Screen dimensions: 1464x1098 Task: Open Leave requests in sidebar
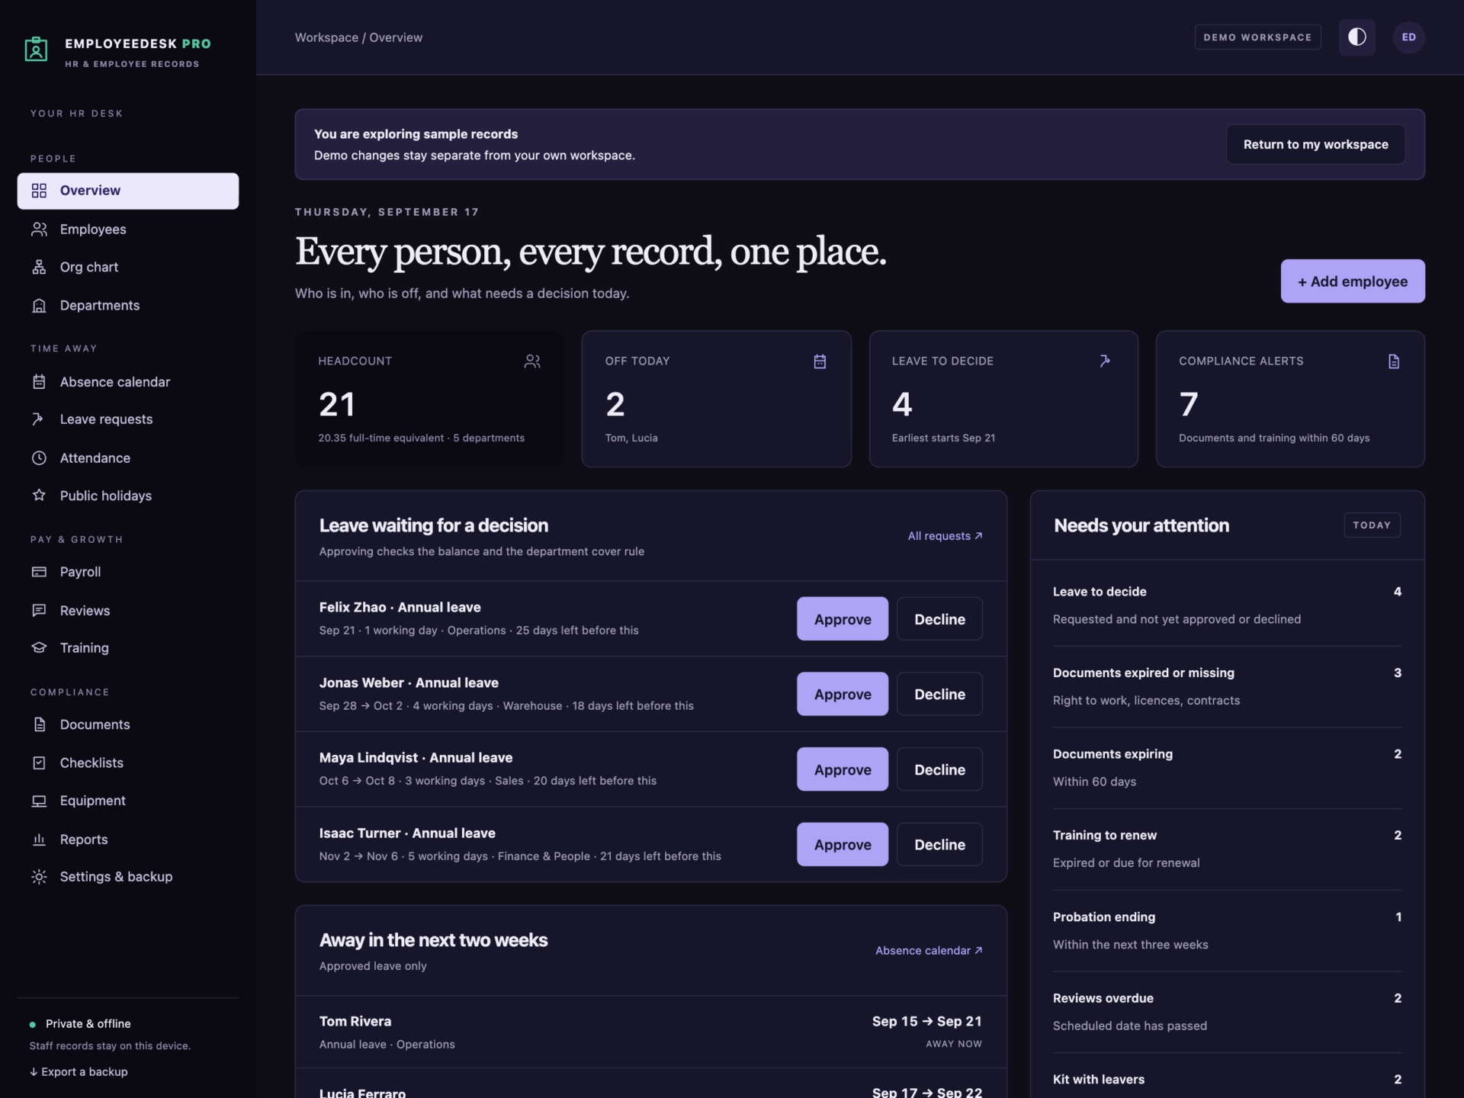[x=127, y=419]
